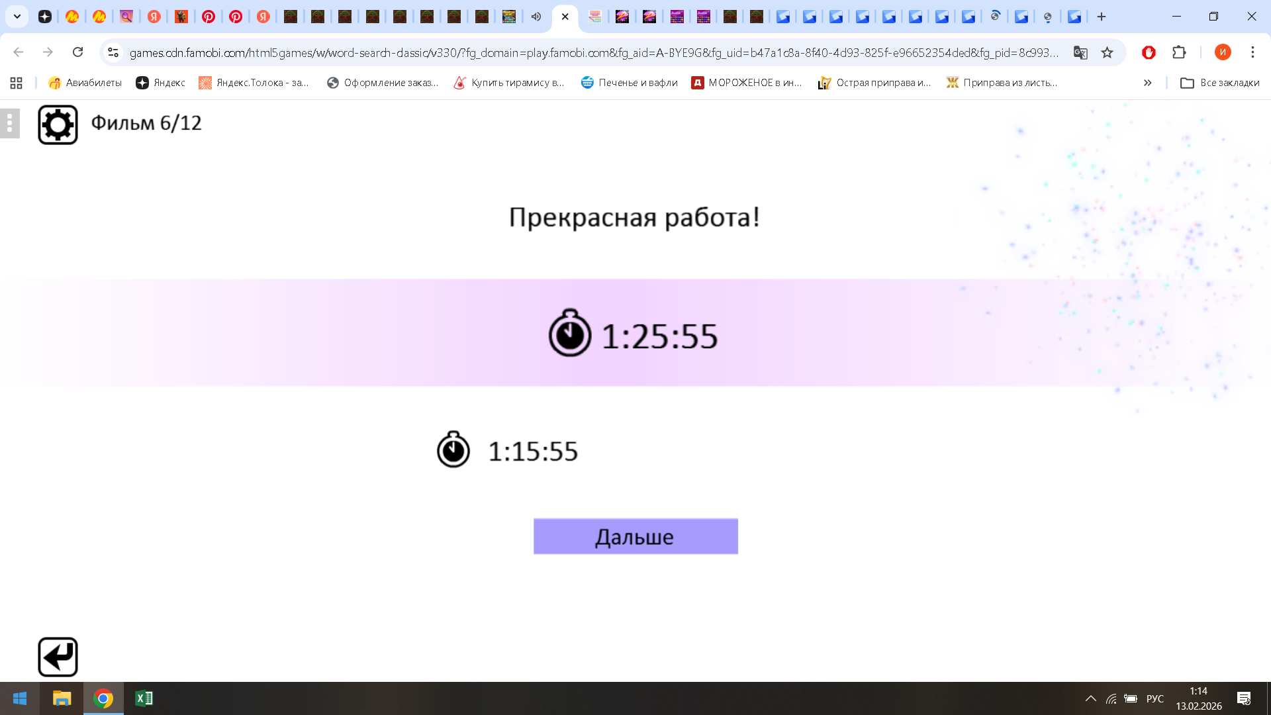Screen dimensions: 1271x715
Task: Show hidden icons in the system tray
Action: 1092,698
